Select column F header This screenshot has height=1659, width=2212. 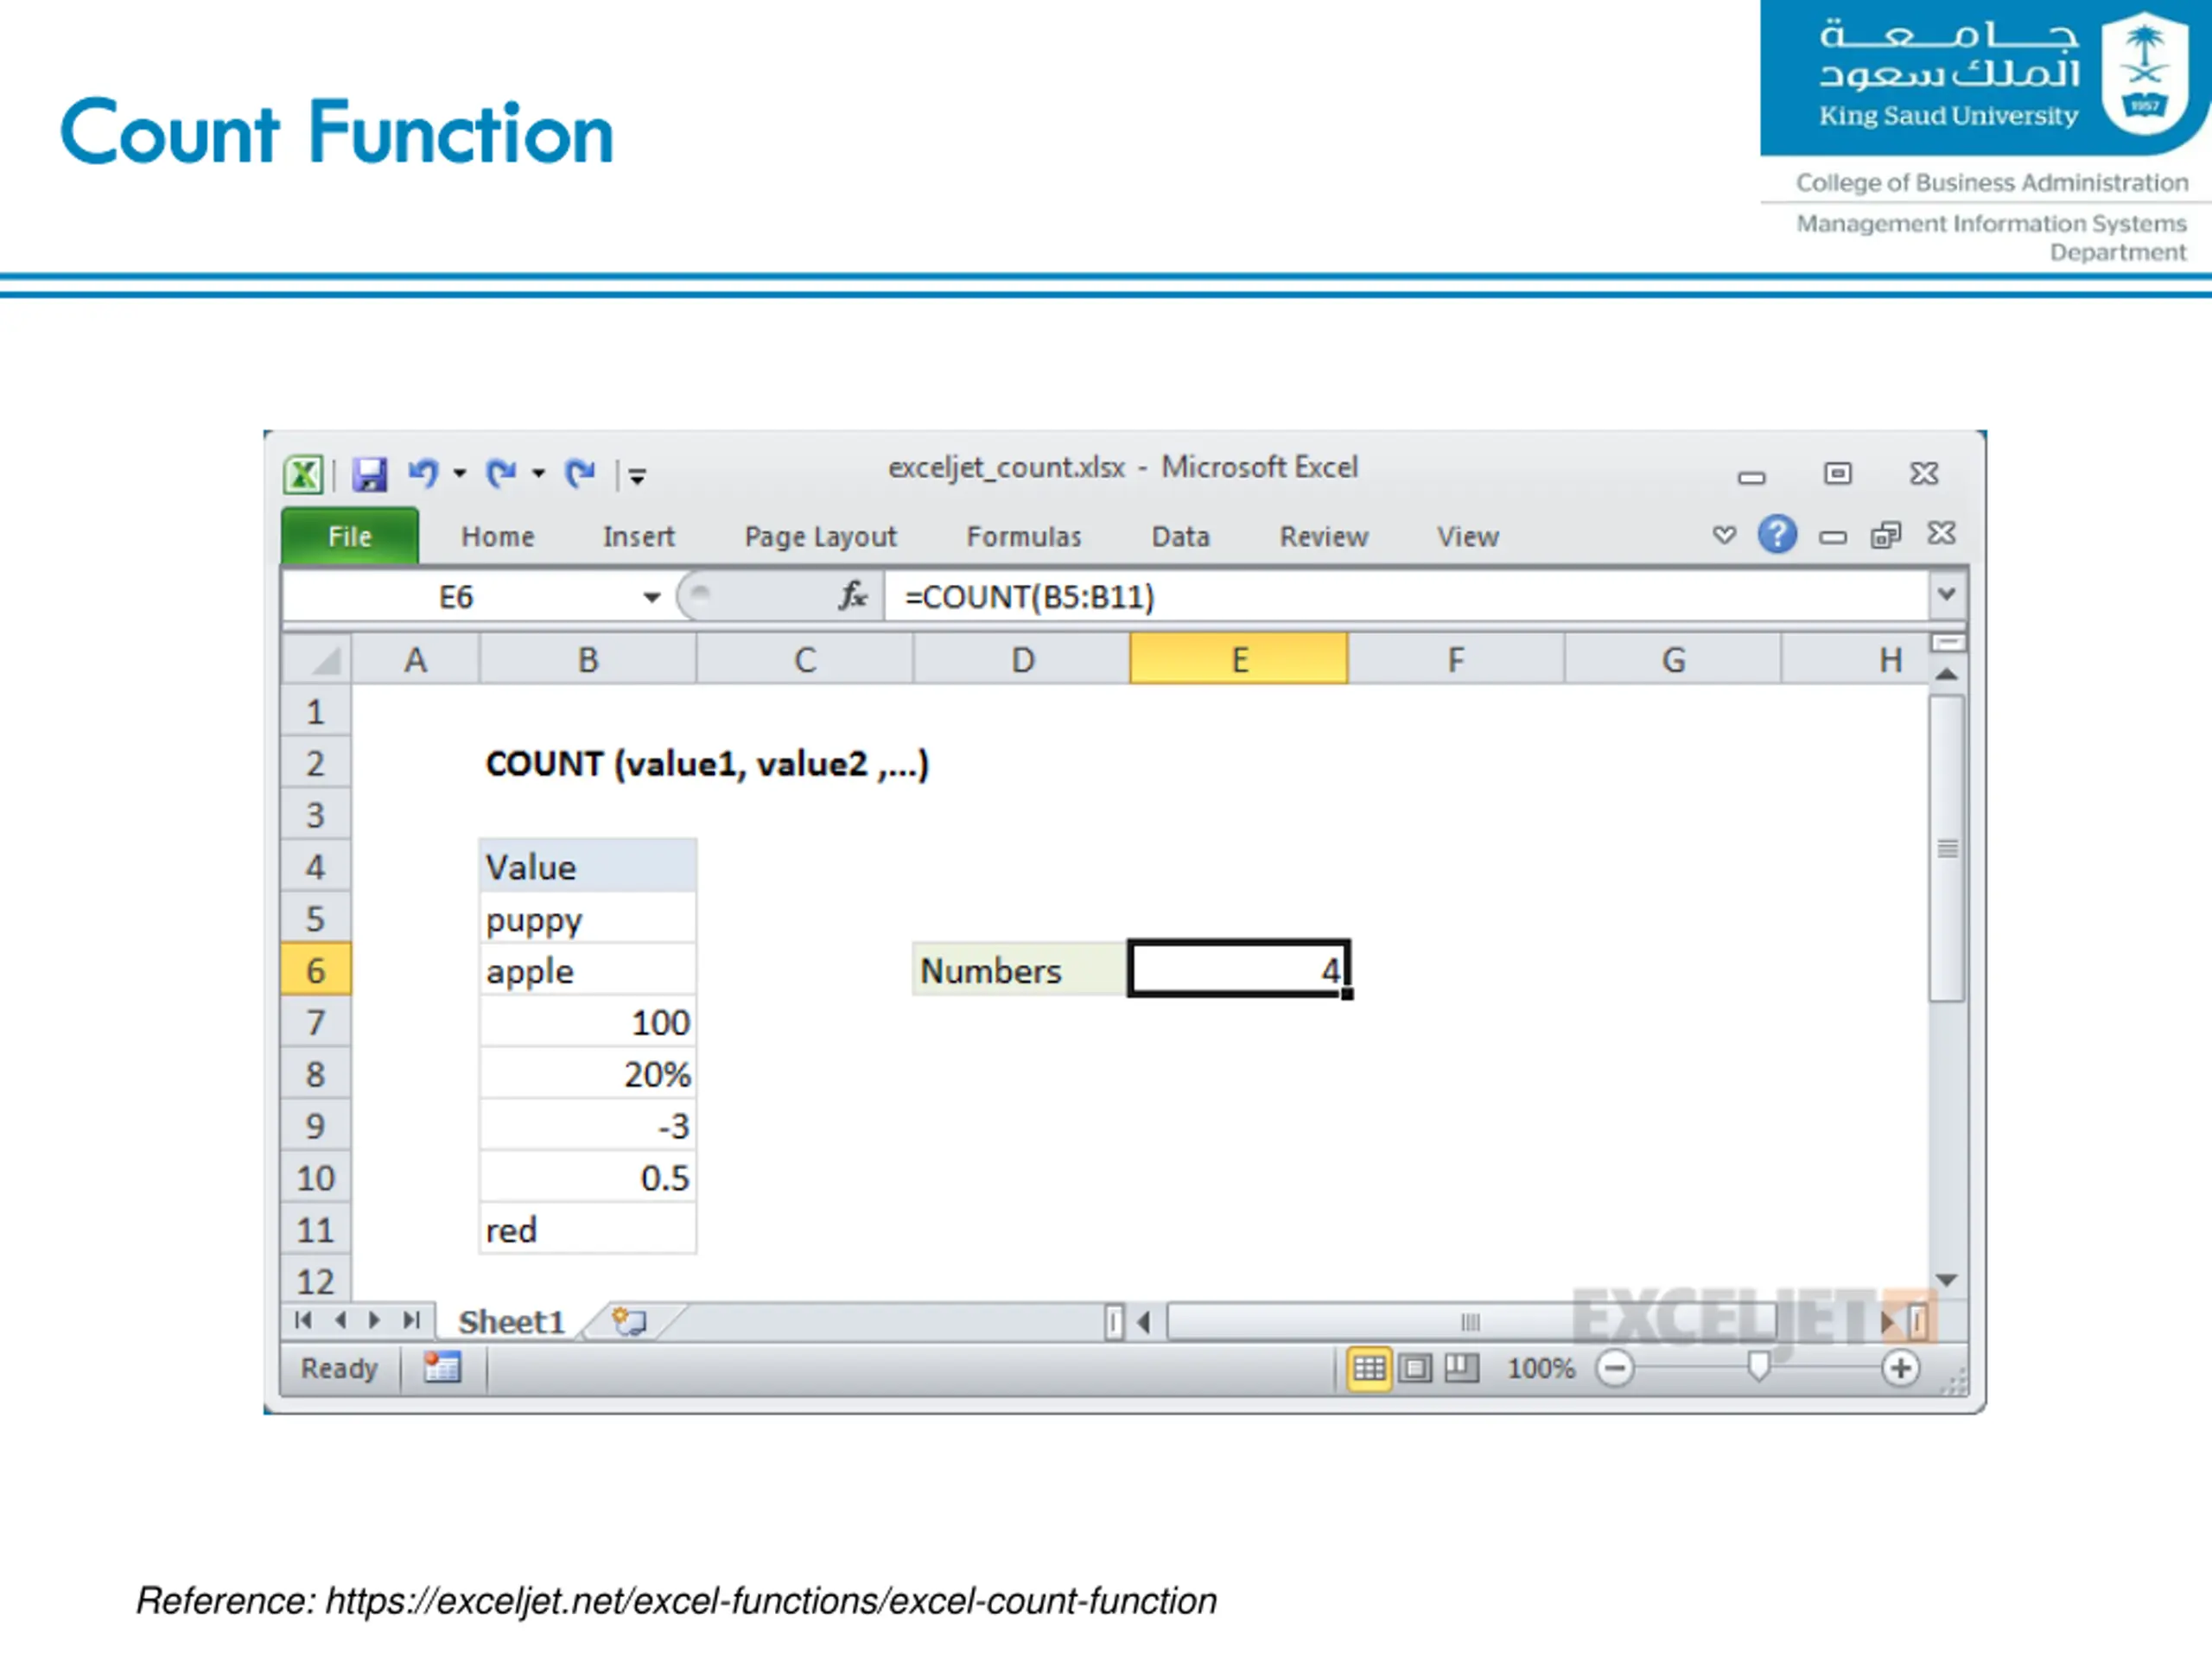[1456, 660]
